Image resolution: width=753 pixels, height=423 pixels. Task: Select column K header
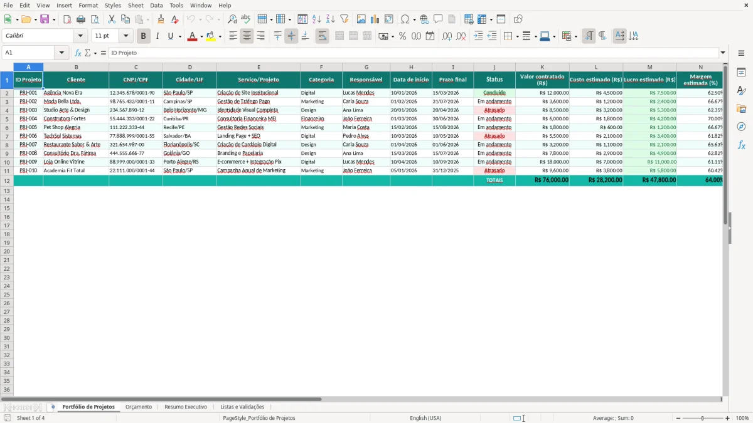tap(542, 67)
